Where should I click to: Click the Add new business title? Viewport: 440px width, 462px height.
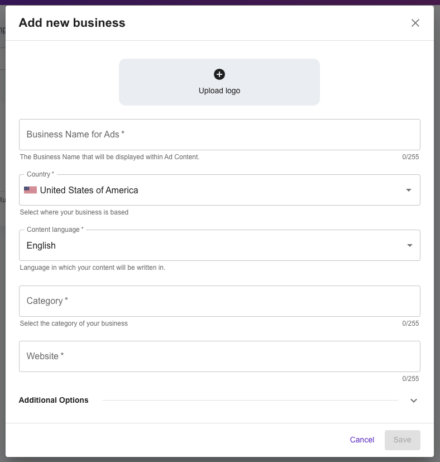point(72,23)
